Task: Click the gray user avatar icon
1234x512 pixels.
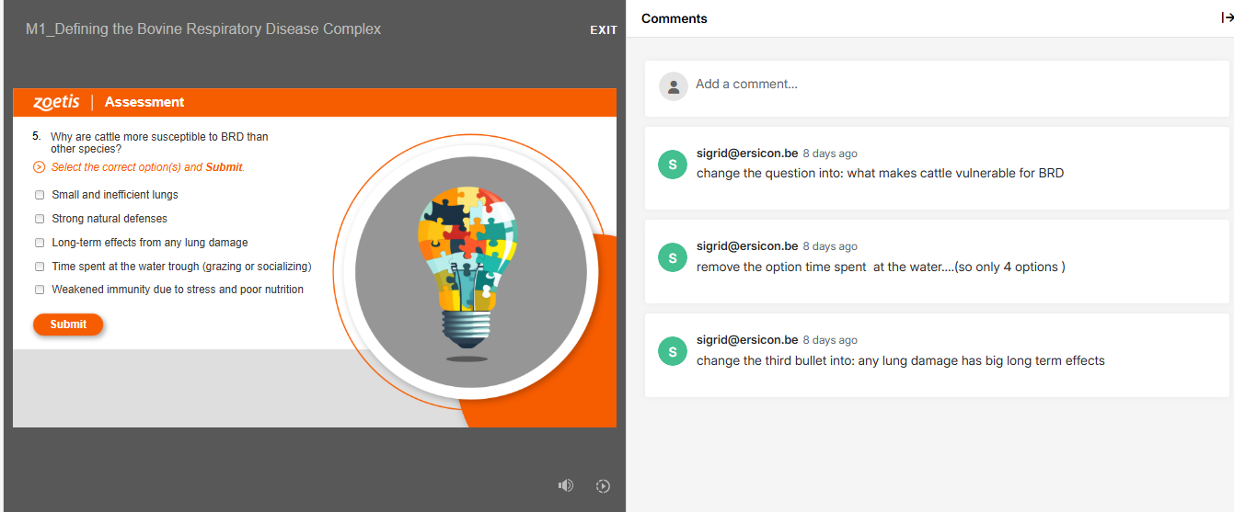Action: [x=674, y=86]
